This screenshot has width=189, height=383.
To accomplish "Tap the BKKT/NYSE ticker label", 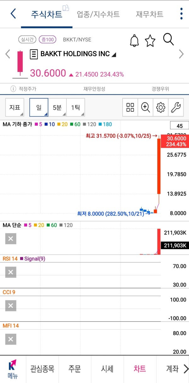I will 77,39.
